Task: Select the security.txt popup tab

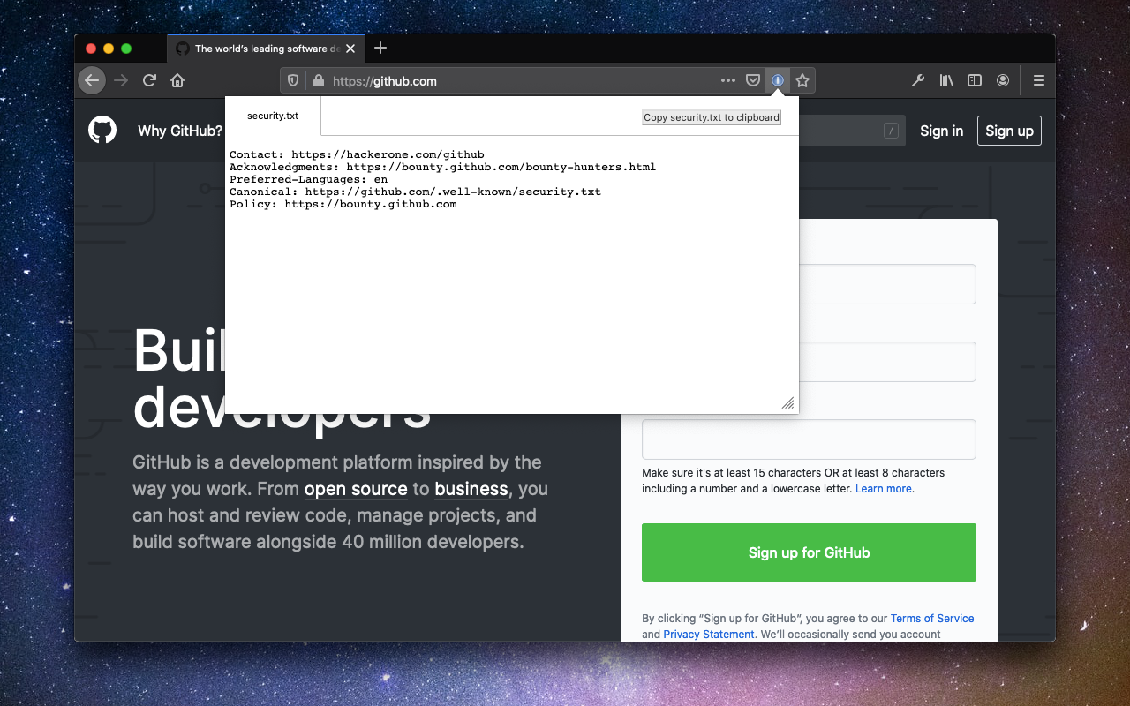Action: pos(273,116)
